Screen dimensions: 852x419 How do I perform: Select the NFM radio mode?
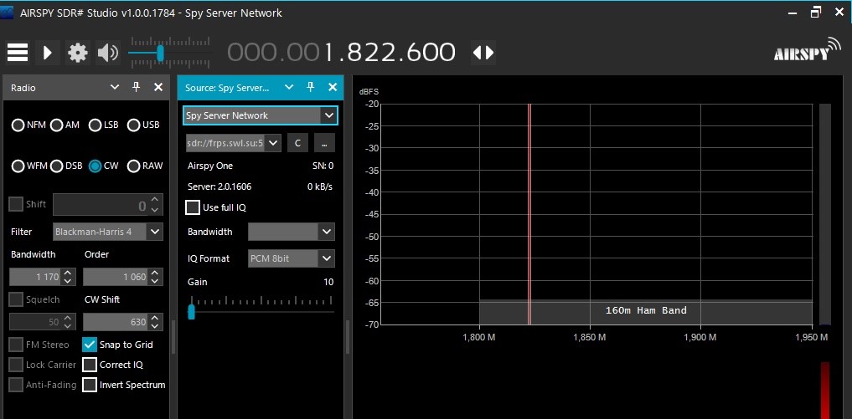pyautogui.click(x=18, y=125)
